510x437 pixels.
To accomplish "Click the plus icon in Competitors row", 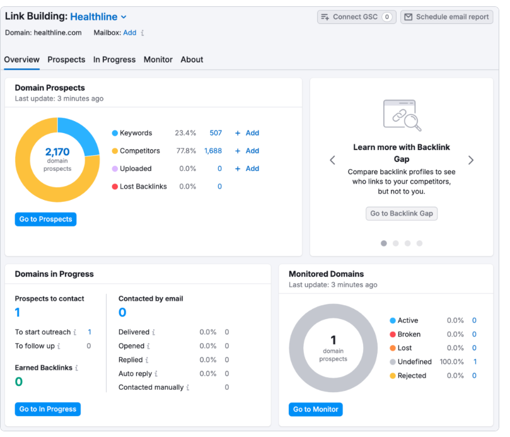I will tap(238, 151).
